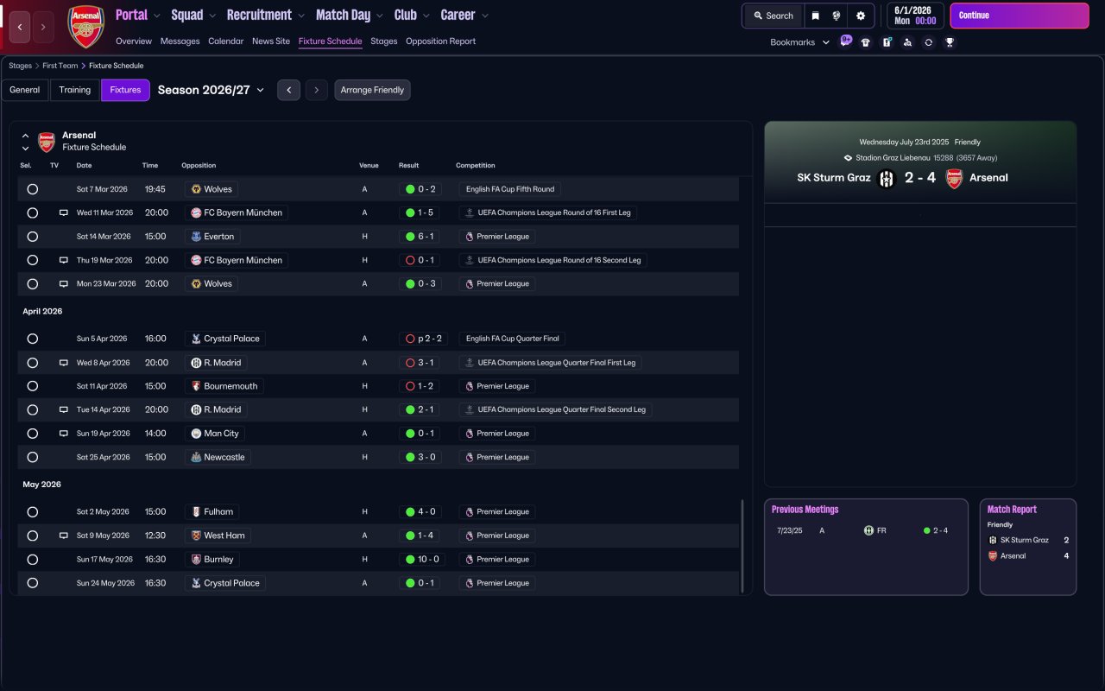The width and height of the screenshot is (1105, 691).
Task: Open the settings gear icon
Action: coord(860,16)
